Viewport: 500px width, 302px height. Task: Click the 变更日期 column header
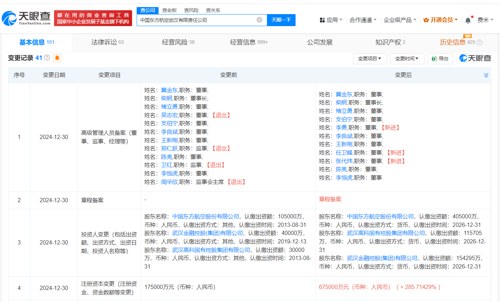[x=54, y=75]
